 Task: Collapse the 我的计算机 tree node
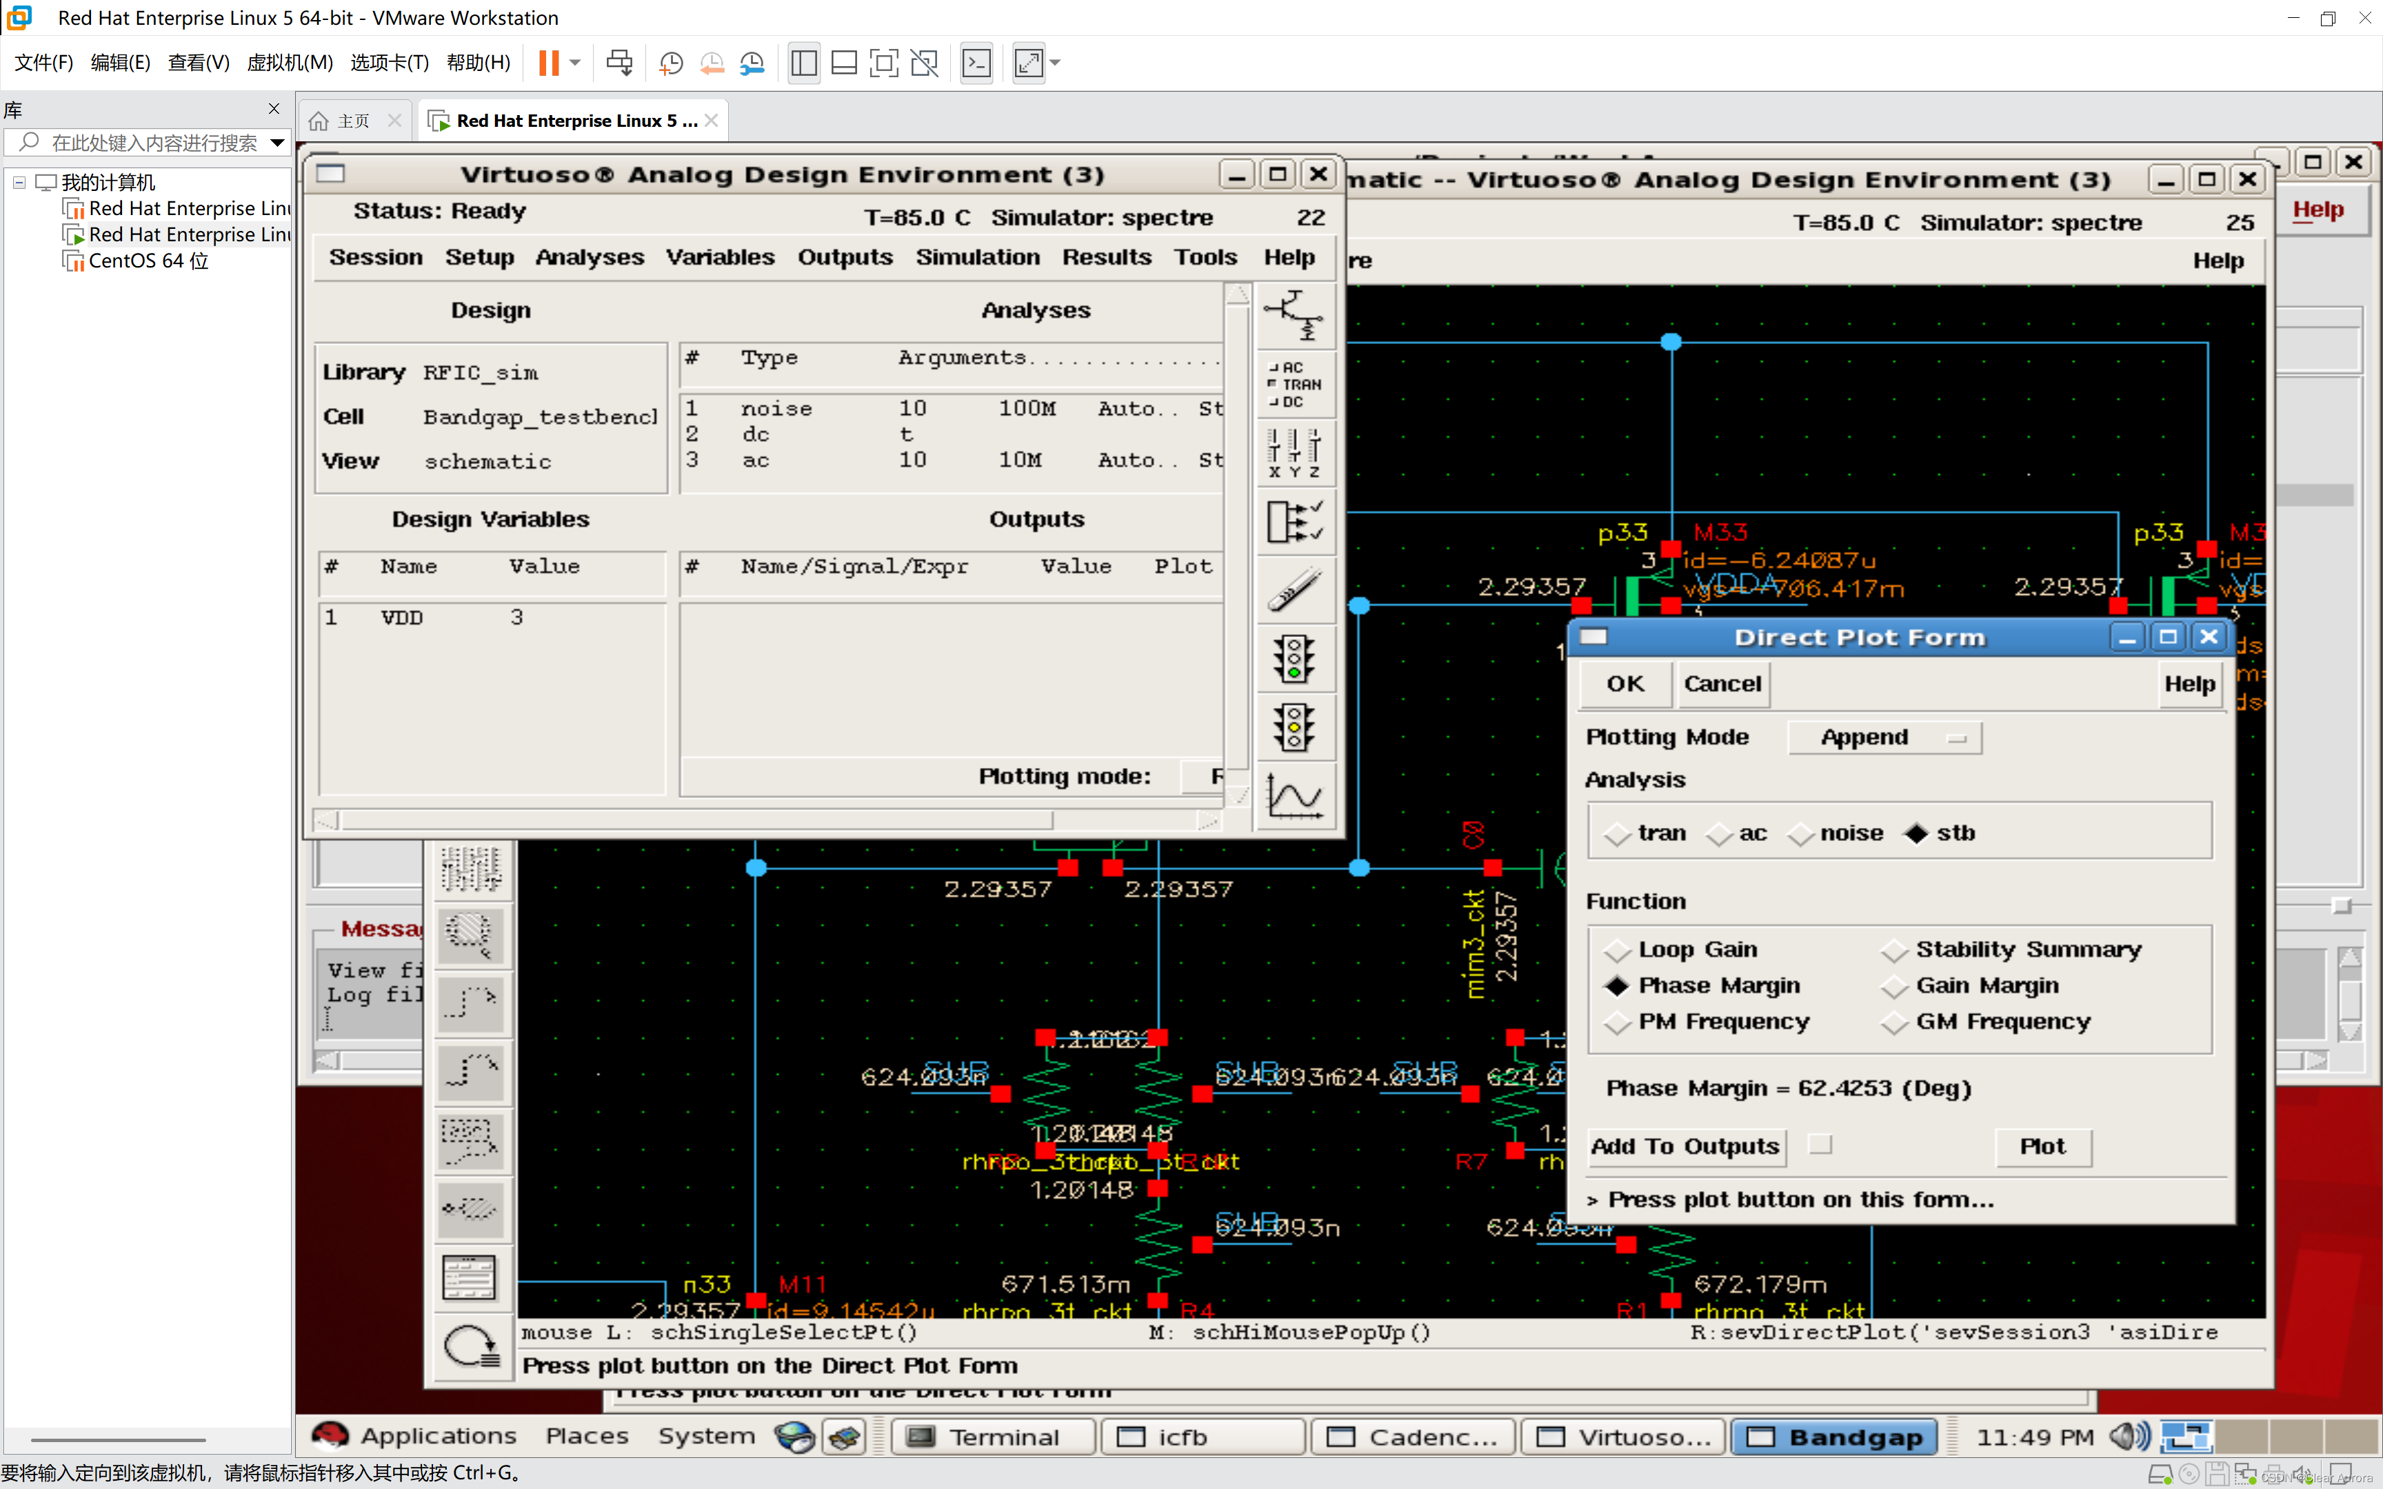(19, 182)
